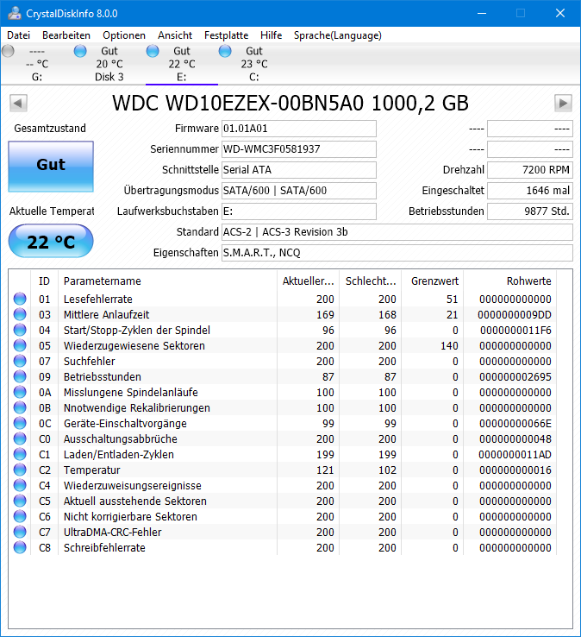
Task: Sort by Aktueller column header
Action: click(309, 281)
